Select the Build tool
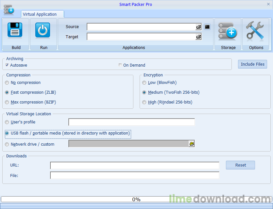Image resolution: width=273 pixels, height=209 pixels. click(x=15, y=30)
